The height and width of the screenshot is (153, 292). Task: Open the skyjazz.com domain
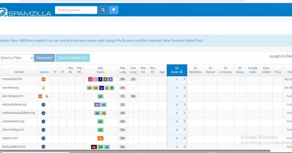(x=10, y=138)
